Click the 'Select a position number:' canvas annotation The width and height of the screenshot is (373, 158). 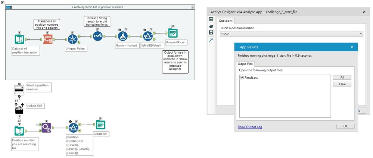click(x=38, y=87)
